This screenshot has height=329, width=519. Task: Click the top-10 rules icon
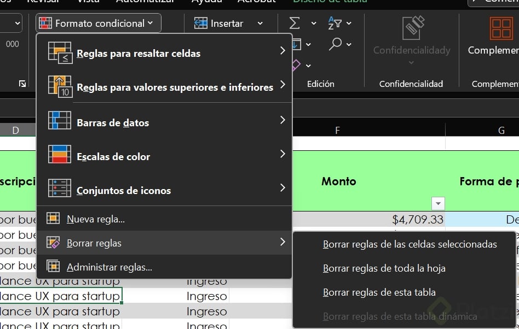pyautogui.click(x=60, y=86)
